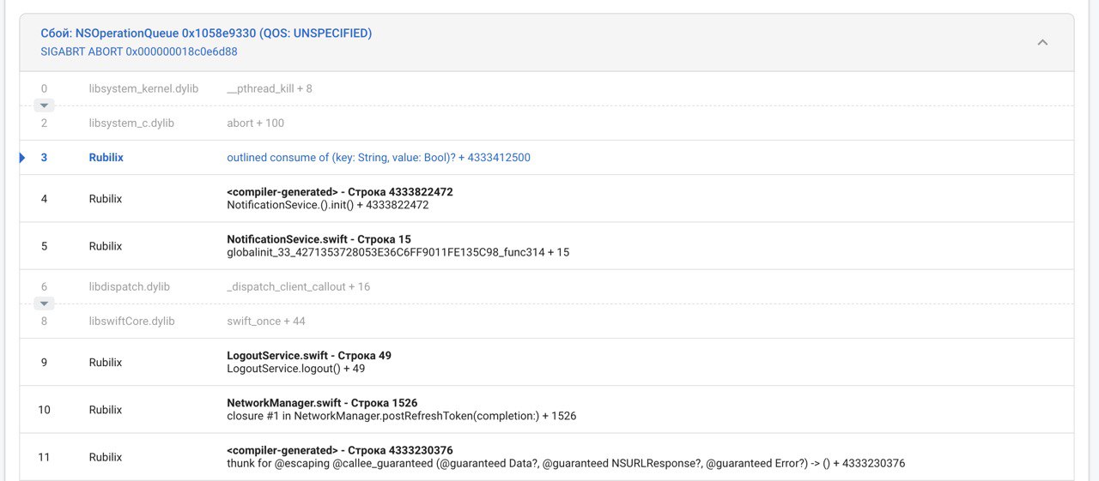This screenshot has width=1099, height=481.
Task: Select the blue arrow marker on frame 3
Action: (x=23, y=158)
